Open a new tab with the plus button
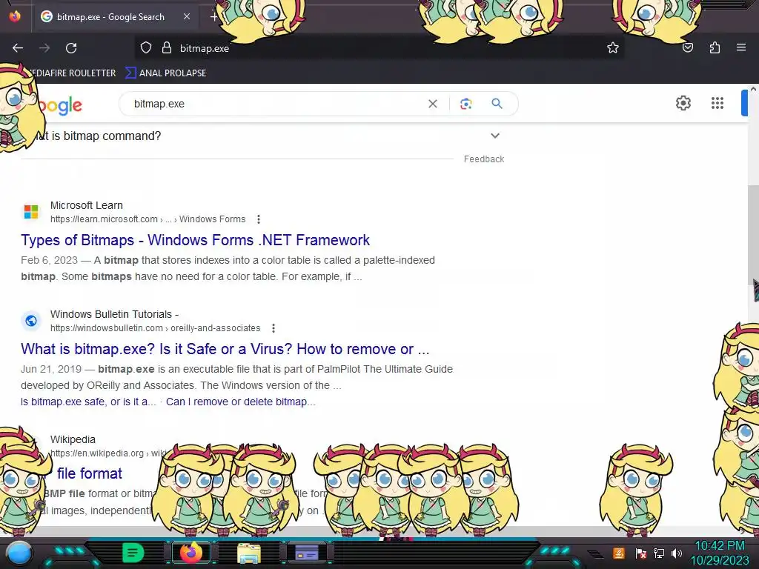 pyautogui.click(x=213, y=17)
